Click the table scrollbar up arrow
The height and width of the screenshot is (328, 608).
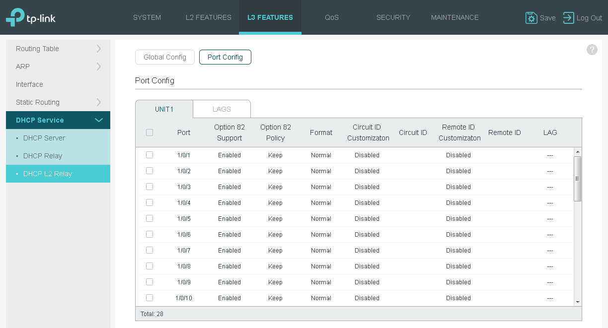pyautogui.click(x=577, y=152)
